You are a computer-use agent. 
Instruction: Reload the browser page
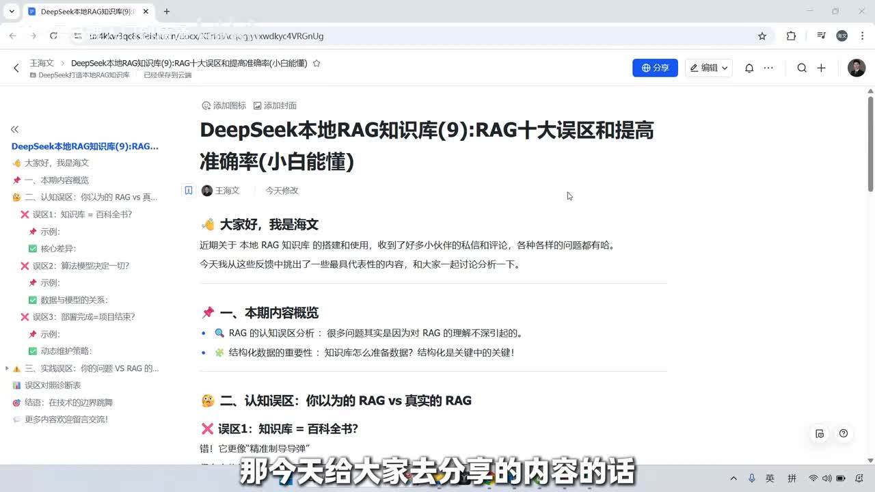(x=53, y=36)
